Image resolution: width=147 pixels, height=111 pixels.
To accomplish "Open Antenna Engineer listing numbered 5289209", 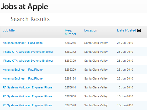I will point(23,70).
